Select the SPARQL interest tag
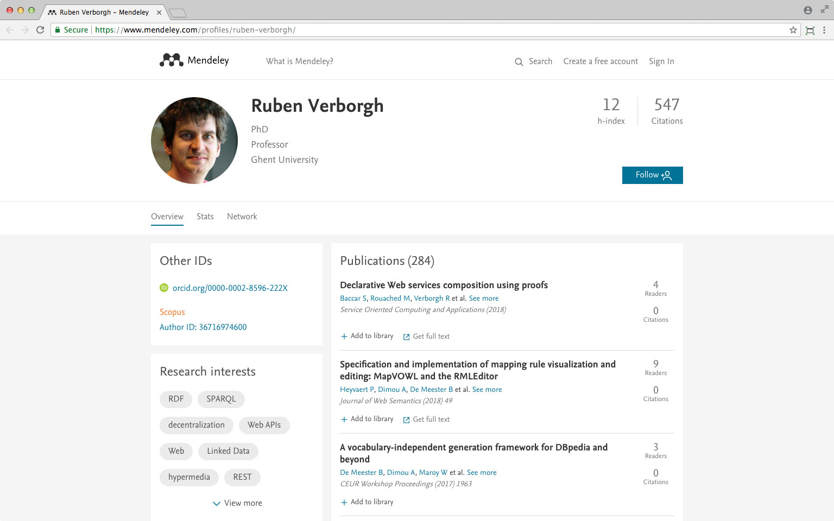The width and height of the screenshot is (834, 521). point(221,399)
